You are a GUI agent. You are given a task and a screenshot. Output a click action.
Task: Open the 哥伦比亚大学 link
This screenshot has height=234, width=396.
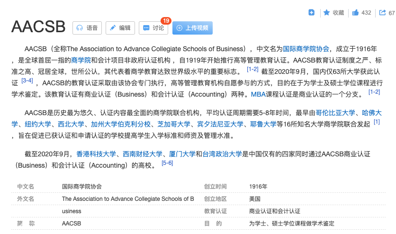(x=335, y=113)
